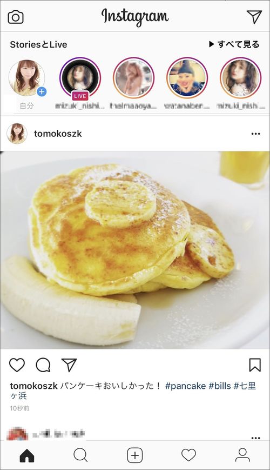Share the post using the paper plane icon

point(69,365)
